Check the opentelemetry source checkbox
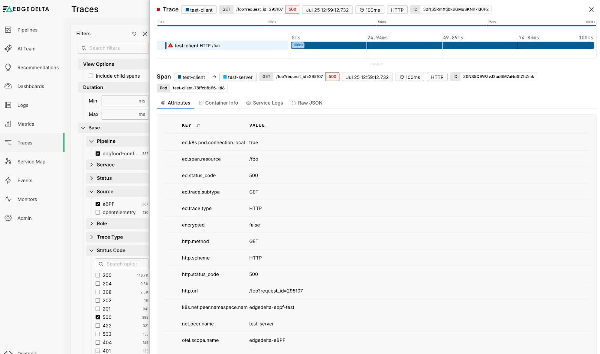The image size is (600, 354). [97, 212]
